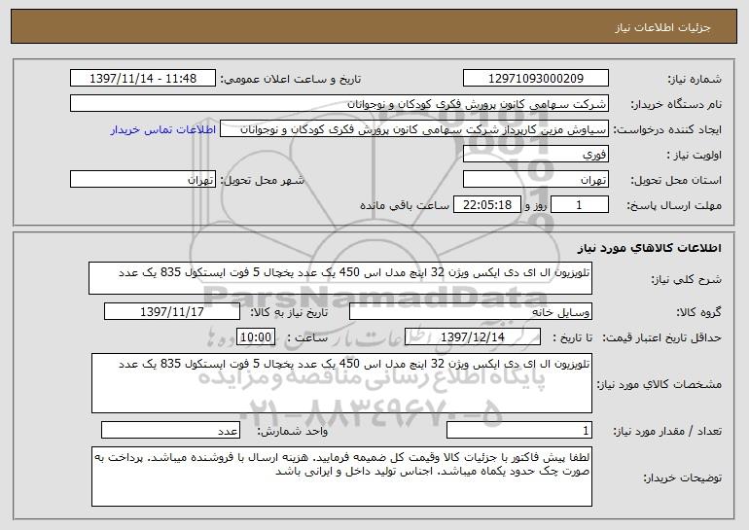Image resolution: width=749 pixels, height=530 pixels.
Task: Click the اطلاعات کالاهای مورد نیاز section heading
Action: pos(649,248)
